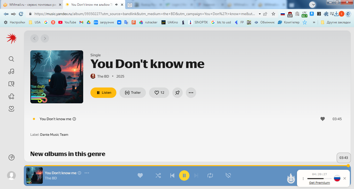The width and height of the screenshot is (354, 189).
Task: Open VPN popup three-dot menu
Action: point(303,179)
